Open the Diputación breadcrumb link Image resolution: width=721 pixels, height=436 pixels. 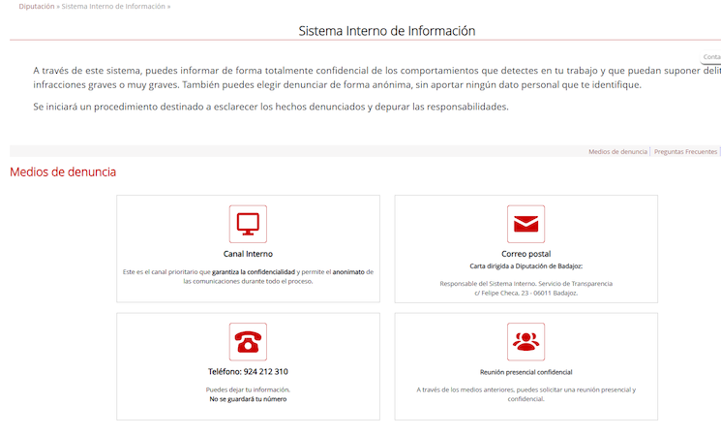click(36, 6)
